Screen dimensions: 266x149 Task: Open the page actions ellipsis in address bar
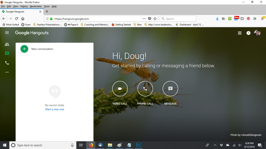coord(144,19)
